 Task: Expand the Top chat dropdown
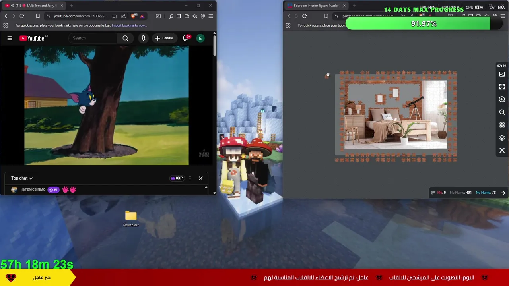(x=22, y=178)
